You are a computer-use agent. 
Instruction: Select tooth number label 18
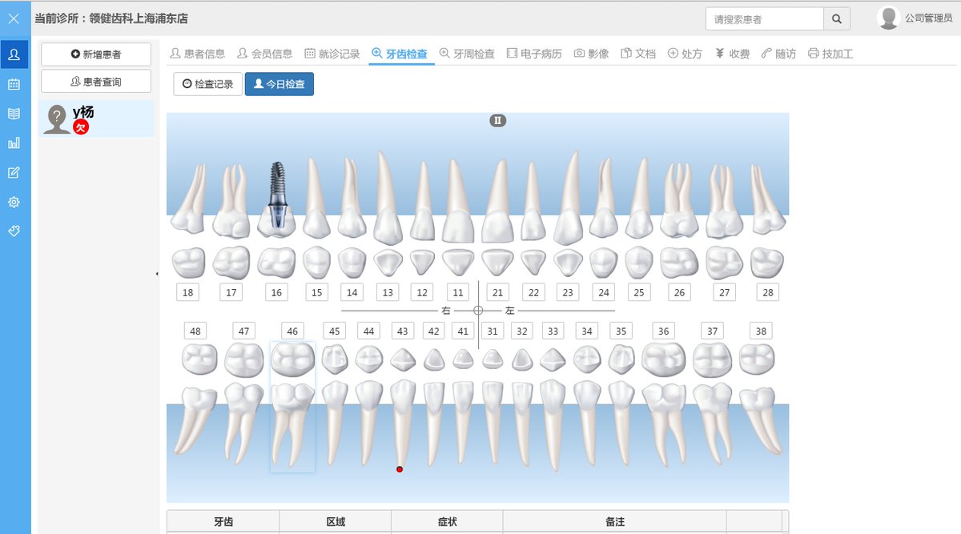tap(187, 292)
